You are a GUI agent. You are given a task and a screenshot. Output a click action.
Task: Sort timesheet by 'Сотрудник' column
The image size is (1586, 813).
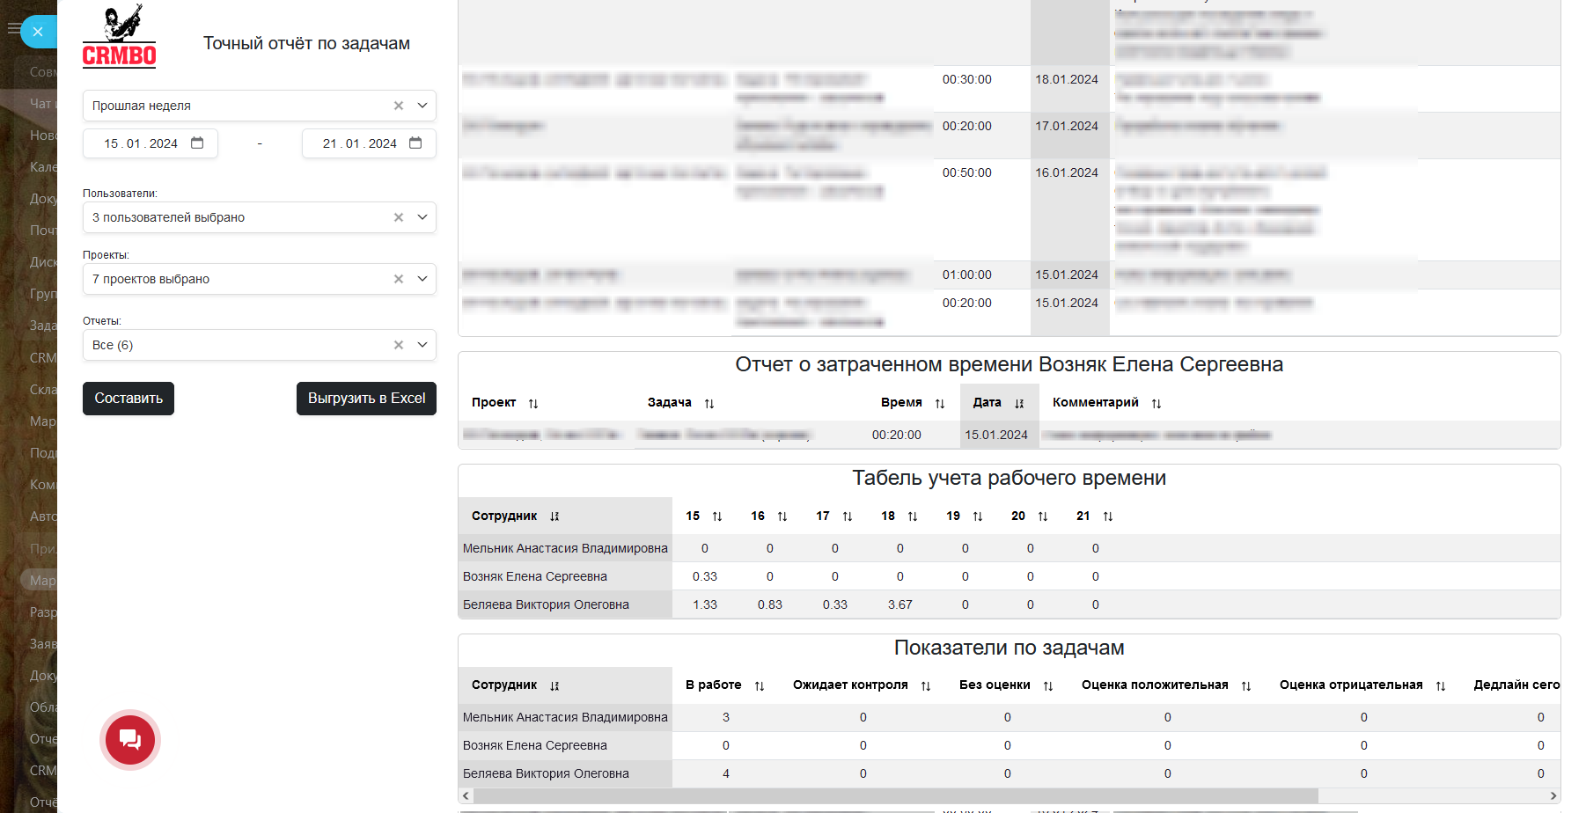[554, 516]
